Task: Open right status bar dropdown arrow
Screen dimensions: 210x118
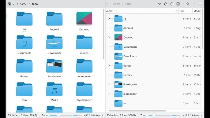Action: pos(201,115)
